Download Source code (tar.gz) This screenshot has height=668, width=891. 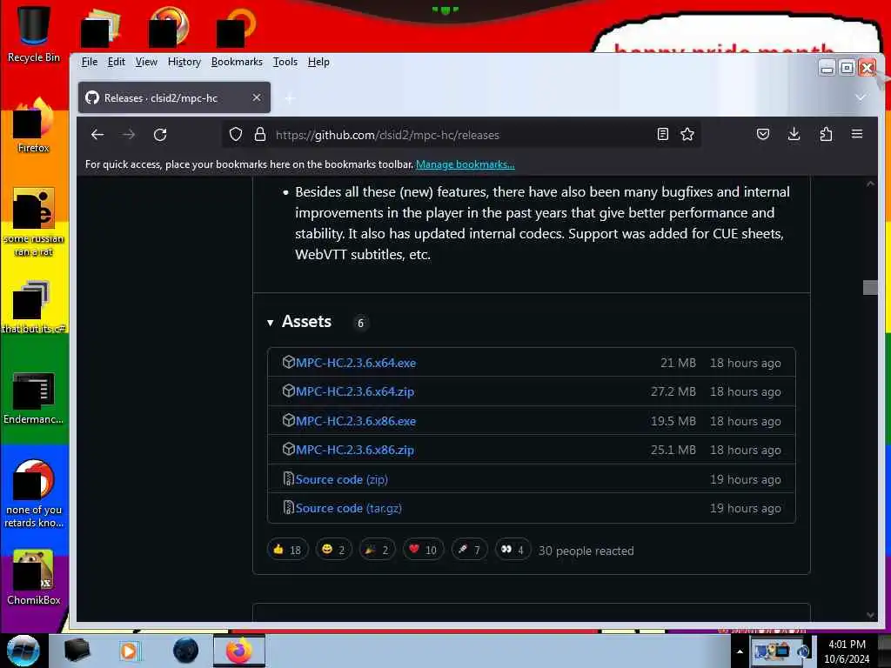click(x=348, y=508)
